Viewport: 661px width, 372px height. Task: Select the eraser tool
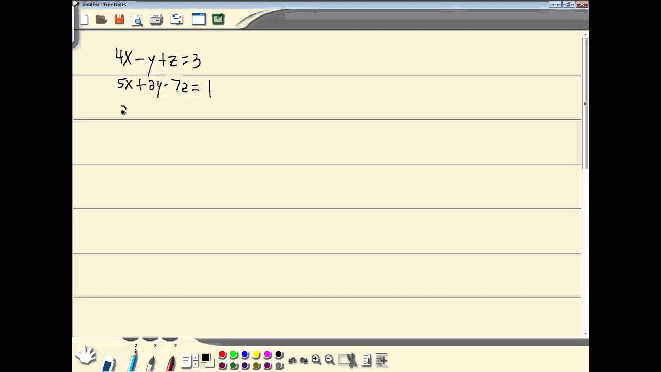[x=108, y=363]
